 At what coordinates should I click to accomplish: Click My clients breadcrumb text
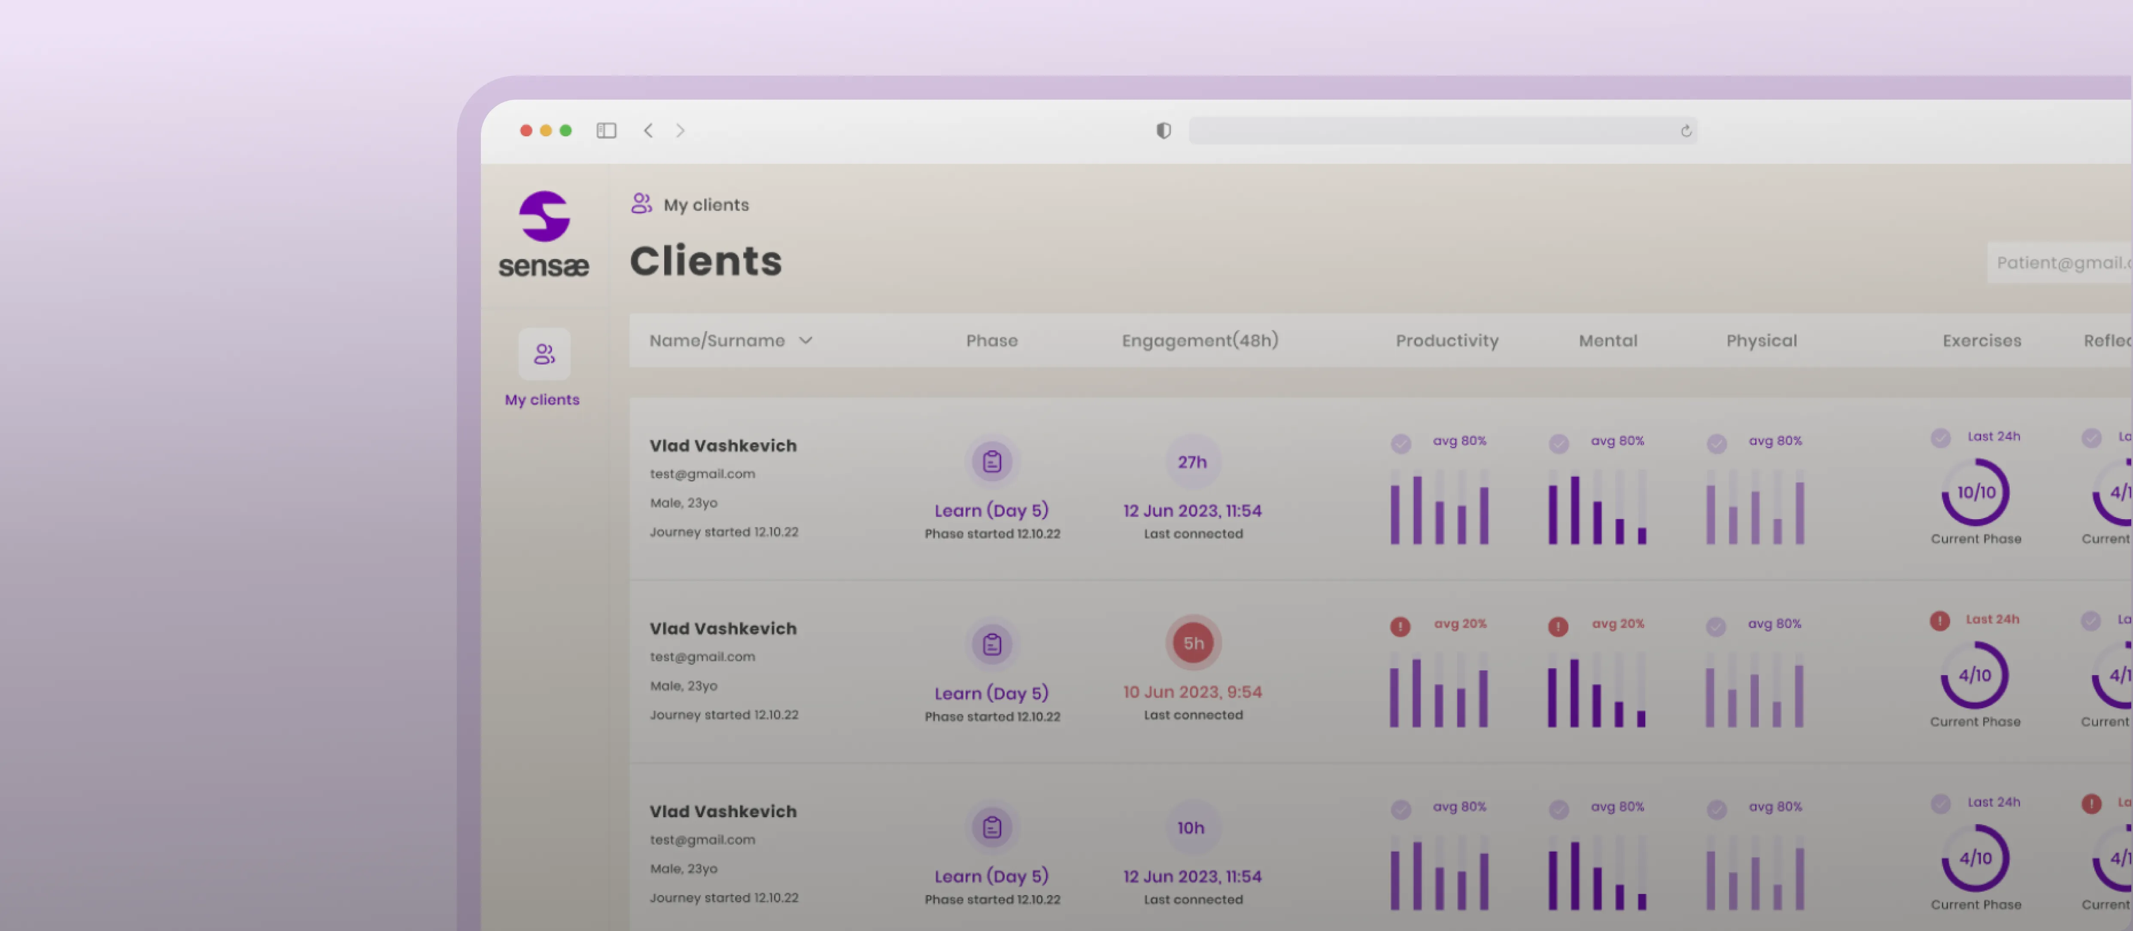706,204
